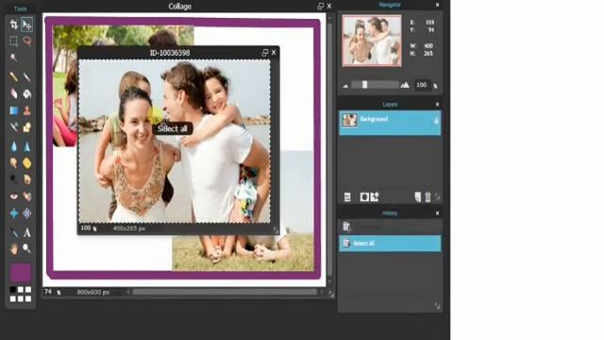The height and width of the screenshot is (340, 604).
Task: Open the purple main color swatch
Action: point(21,273)
